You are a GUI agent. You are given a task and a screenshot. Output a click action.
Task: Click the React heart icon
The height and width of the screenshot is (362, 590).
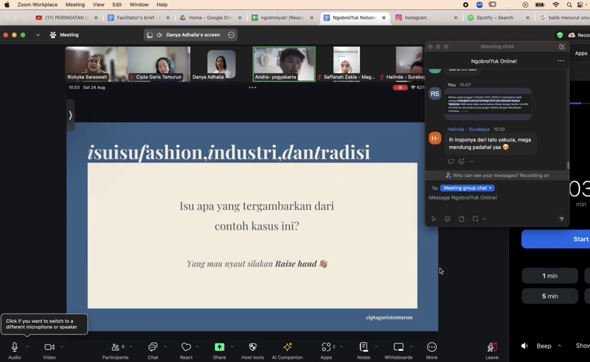point(186,348)
